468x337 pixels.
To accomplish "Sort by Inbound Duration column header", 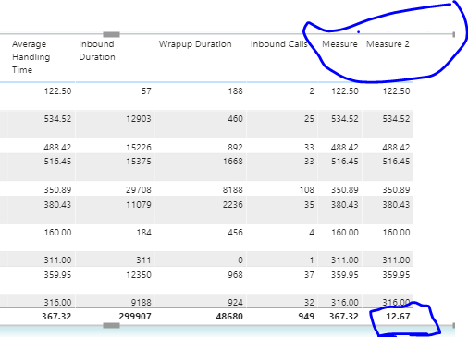I will [97, 51].
